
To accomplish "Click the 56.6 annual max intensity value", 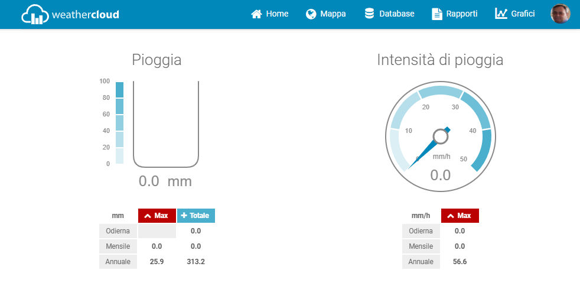I will [x=460, y=262].
